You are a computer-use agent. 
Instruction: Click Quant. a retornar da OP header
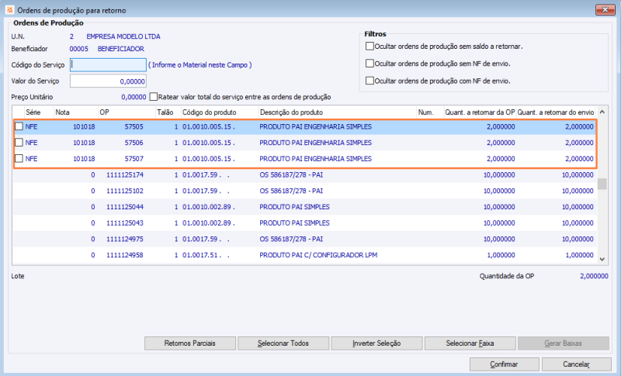coord(480,112)
